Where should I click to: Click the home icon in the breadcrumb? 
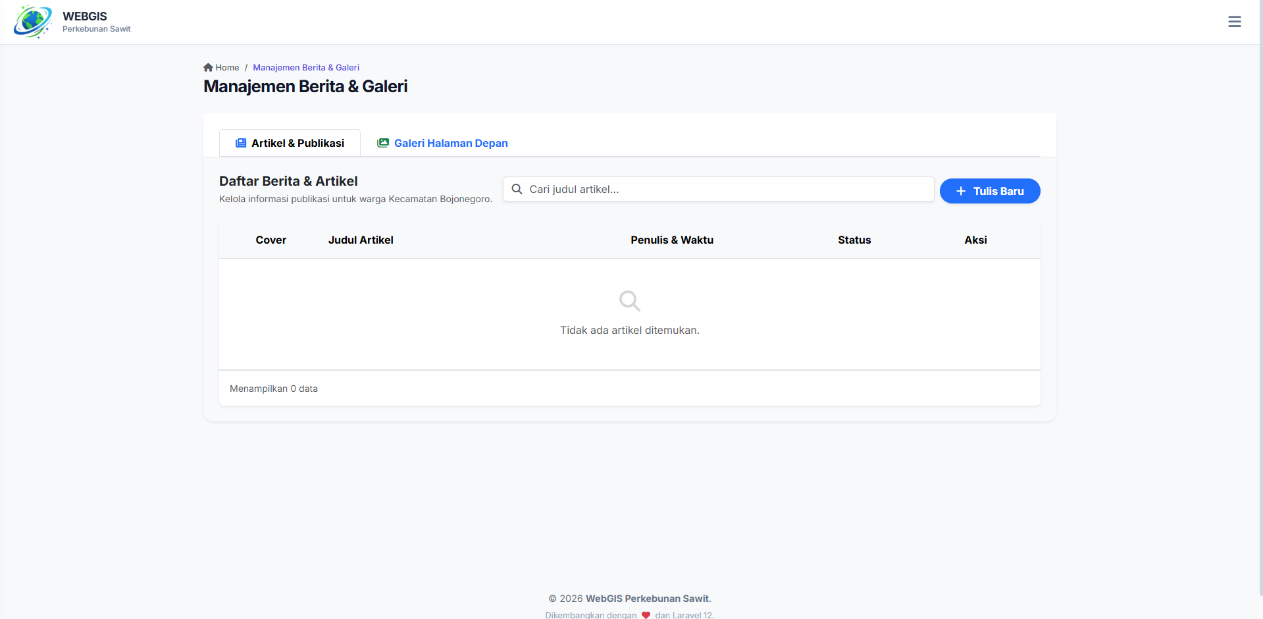click(x=208, y=67)
